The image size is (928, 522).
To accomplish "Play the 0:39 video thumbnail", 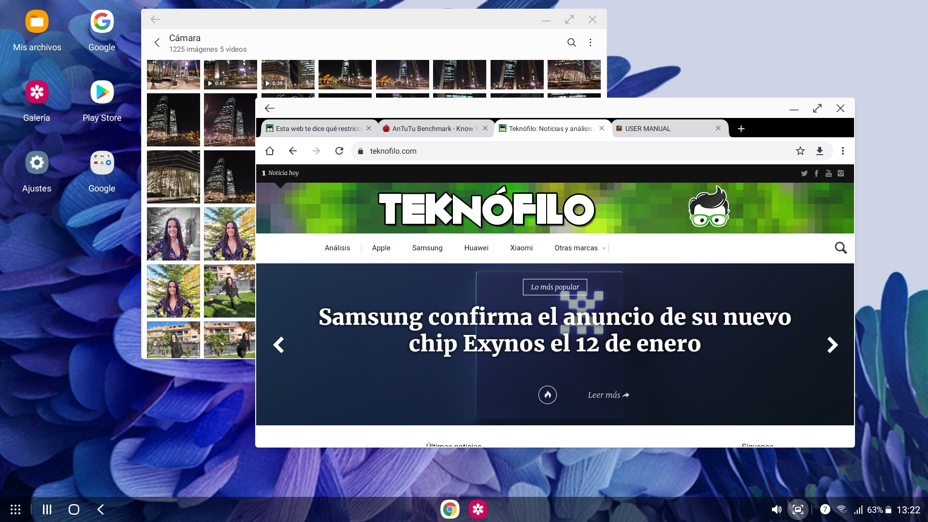I will [x=288, y=74].
